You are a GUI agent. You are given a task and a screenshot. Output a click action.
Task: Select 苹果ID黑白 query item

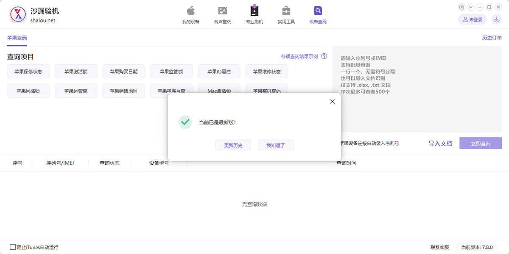[x=219, y=72]
